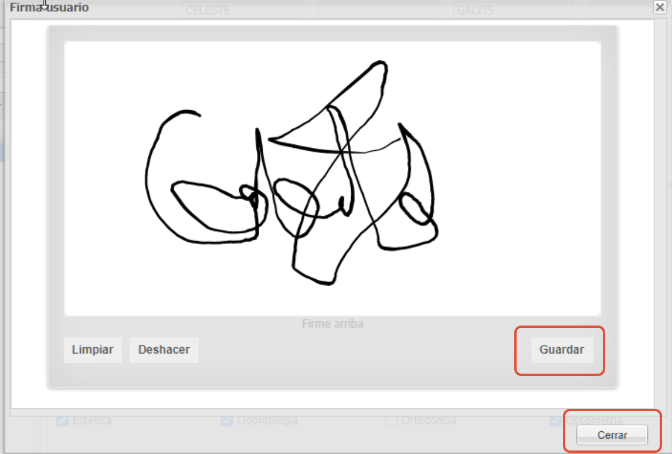Save the signature with Guardar
Screen dimensions: 672x454
562,350
